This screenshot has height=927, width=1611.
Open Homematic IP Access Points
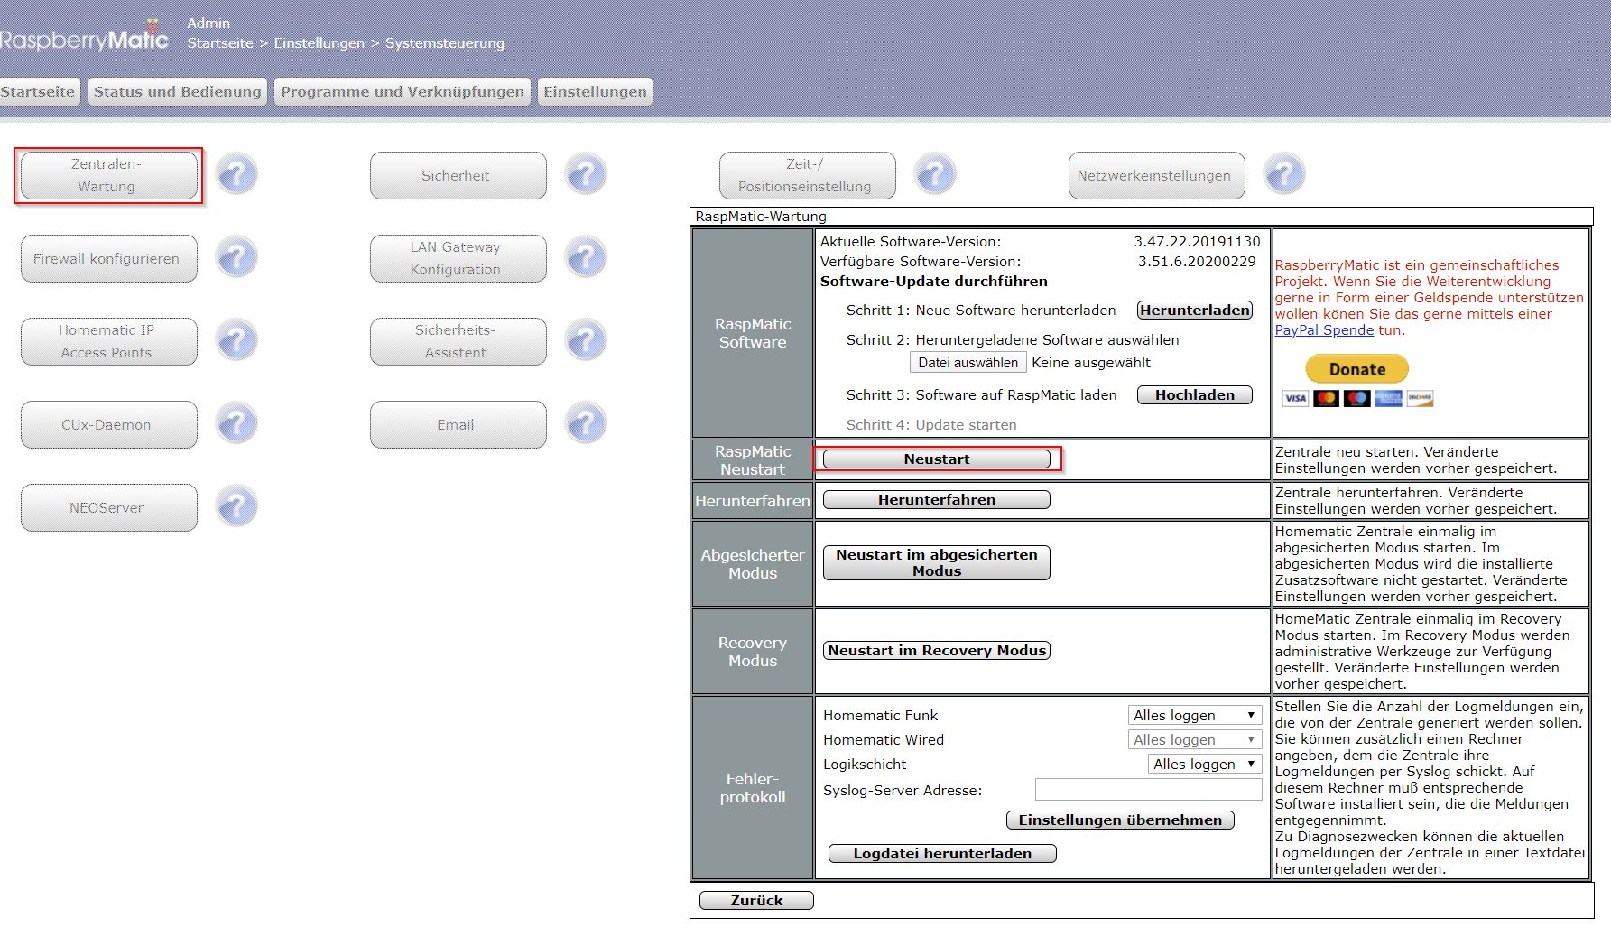108,341
